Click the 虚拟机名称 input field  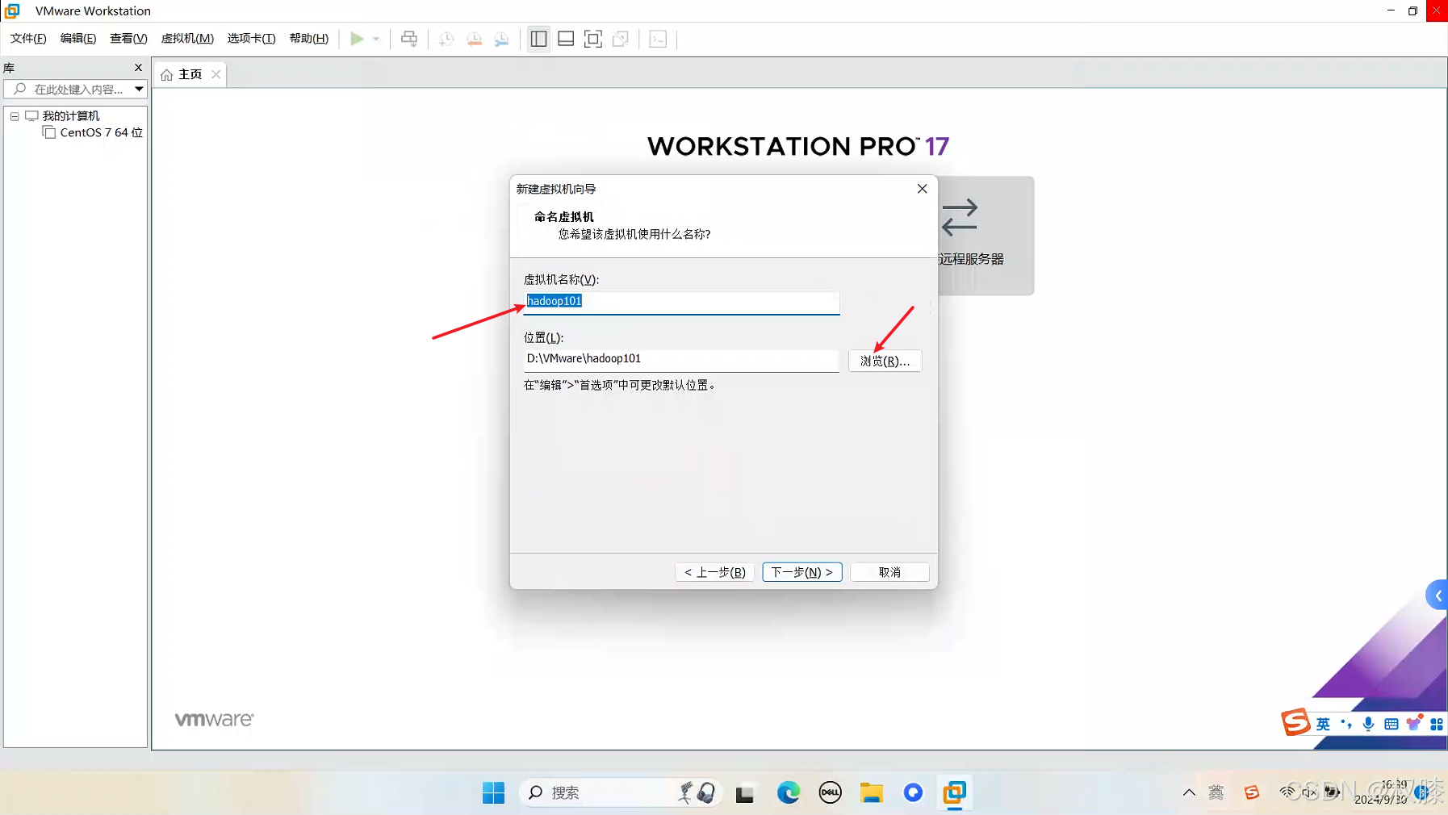pyautogui.click(x=681, y=302)
